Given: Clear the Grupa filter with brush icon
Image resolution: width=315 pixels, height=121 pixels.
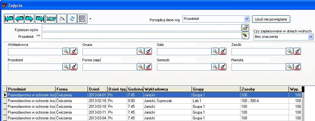Looking at the screenshot, I should pyautogui.click(x=148, y=52).
